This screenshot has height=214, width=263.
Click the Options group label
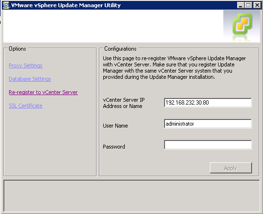pos(17,49)
